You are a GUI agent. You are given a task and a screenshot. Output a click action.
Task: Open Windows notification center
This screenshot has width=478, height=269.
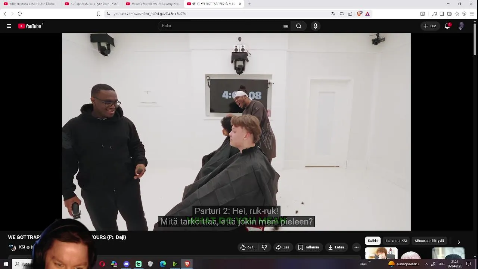pos(468,264)
